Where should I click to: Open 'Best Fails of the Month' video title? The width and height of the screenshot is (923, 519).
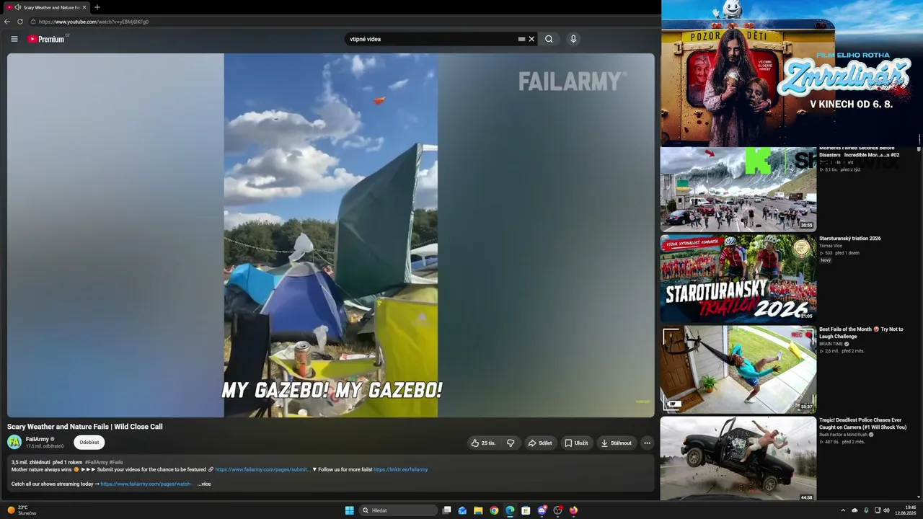[x=861, y=332]
